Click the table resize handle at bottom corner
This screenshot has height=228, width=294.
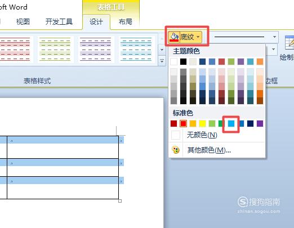click(120, 201)
